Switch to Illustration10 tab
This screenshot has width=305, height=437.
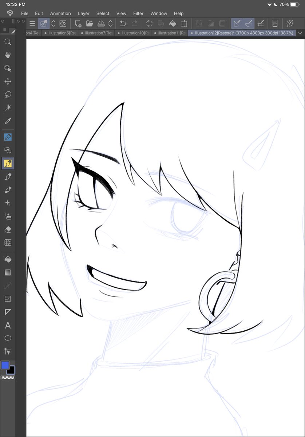[x=133, y=33]
